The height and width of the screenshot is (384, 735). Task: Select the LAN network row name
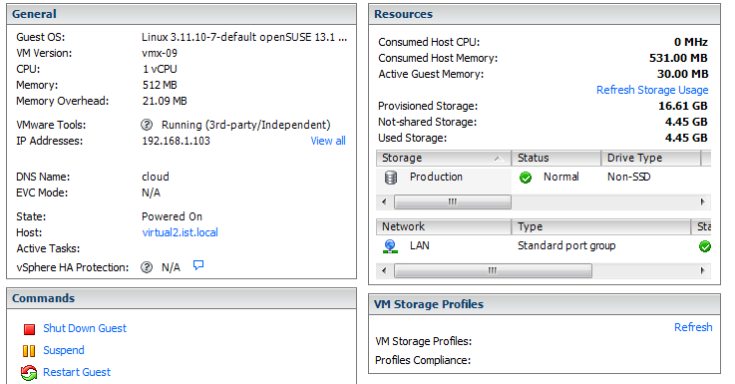[420, 245]
